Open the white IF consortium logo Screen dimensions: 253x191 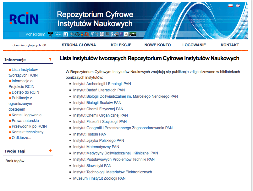coord(112,34)
